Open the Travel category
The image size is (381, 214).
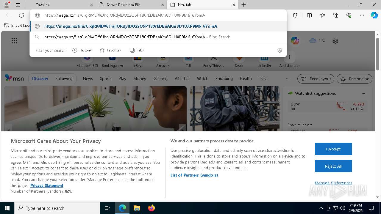[x=264, y=78]
